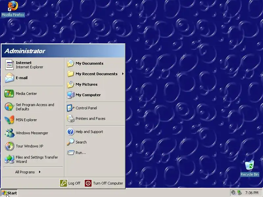This screenshot has width=263, height=197.
Task: Choose E-mail menu entry text
Action: 22,78
